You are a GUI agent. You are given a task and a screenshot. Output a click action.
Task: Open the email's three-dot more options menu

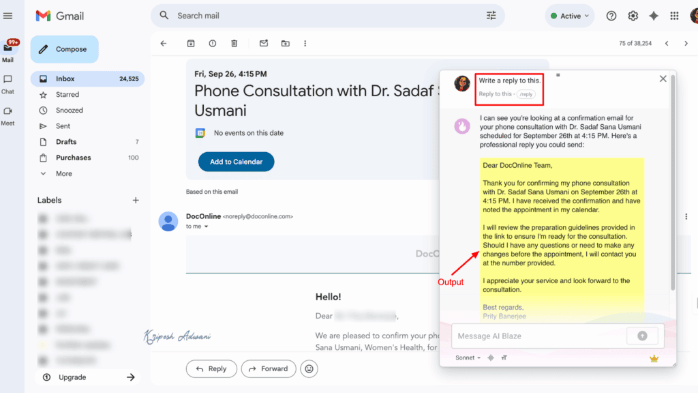click(305, 43)
